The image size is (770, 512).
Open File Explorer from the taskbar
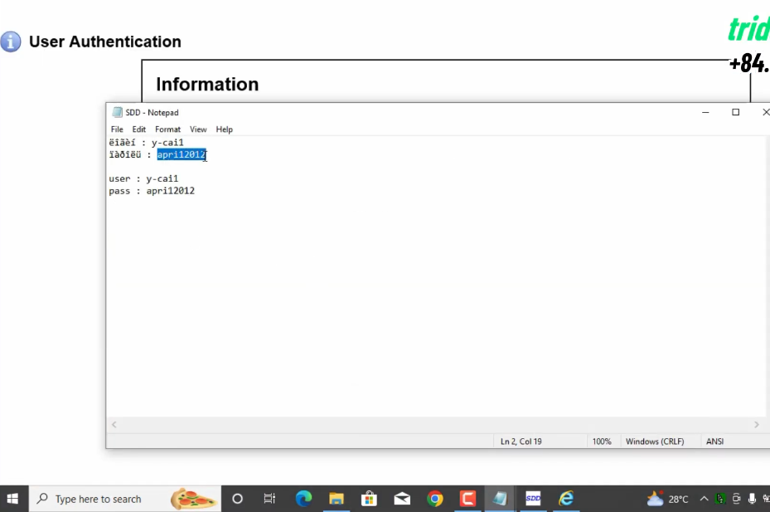337,499
